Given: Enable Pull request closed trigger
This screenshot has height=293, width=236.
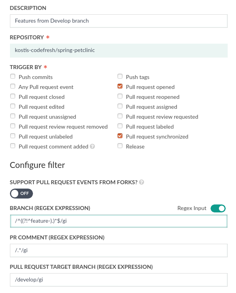Looking at the screenshot, I should [13, 96].
